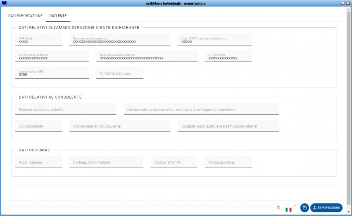Open the language dropdown arrow beside the flag

coord(294,205)
